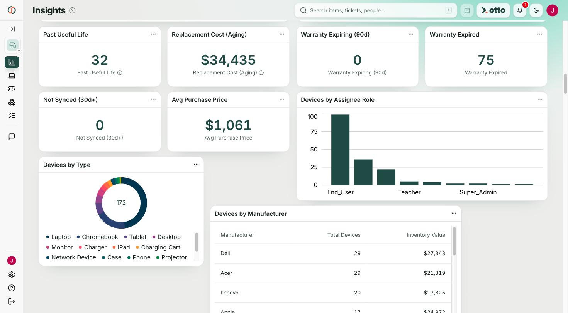Open the Insights chart sidebar icon

(12, 62)
